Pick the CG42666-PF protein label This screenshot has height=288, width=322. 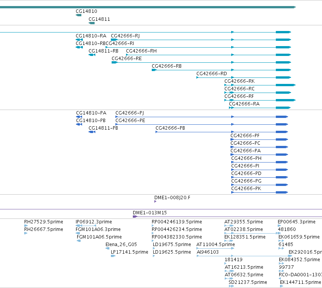pos(245,136)
